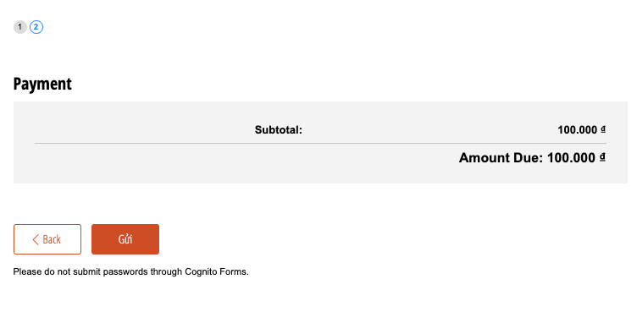Click the Amount Due label text

pyautogui.click(x=501, y=157)
